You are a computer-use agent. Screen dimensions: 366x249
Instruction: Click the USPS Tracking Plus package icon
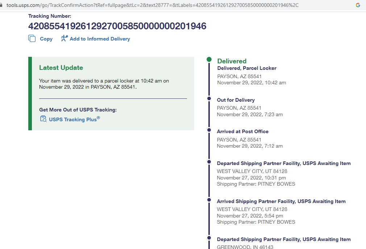[x=43, y=119]
